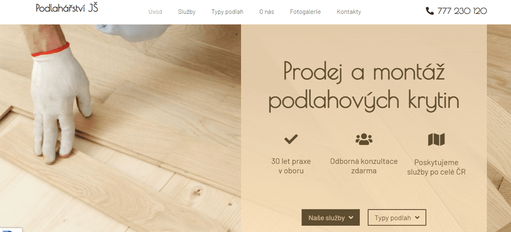The width and height of the screenshot is (511, 232).
Task: Click the phone handset icon
Action: (x=430, y=11)
